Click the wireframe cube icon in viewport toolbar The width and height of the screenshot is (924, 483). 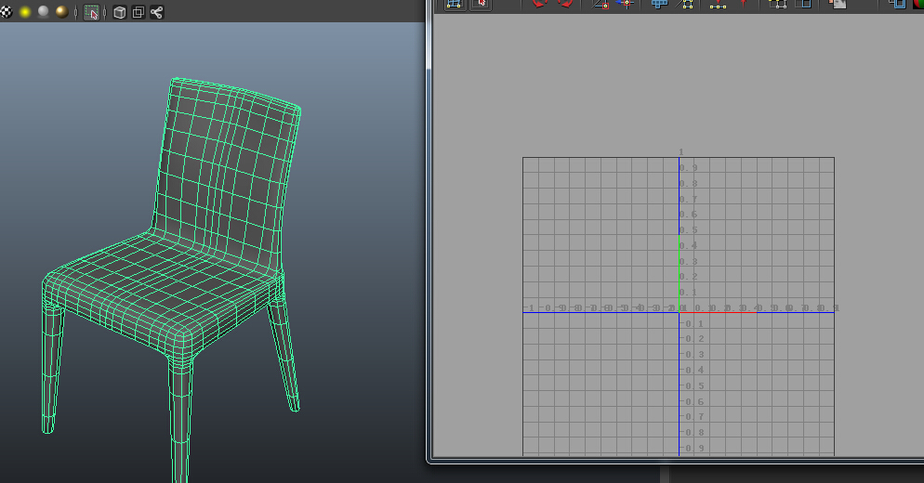[x=119, y=12]
